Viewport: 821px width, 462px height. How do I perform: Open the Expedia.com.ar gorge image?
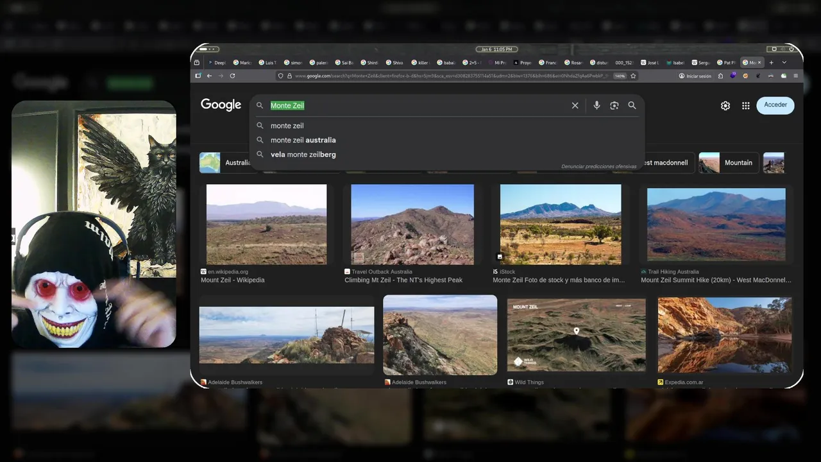tap(725, 335)
